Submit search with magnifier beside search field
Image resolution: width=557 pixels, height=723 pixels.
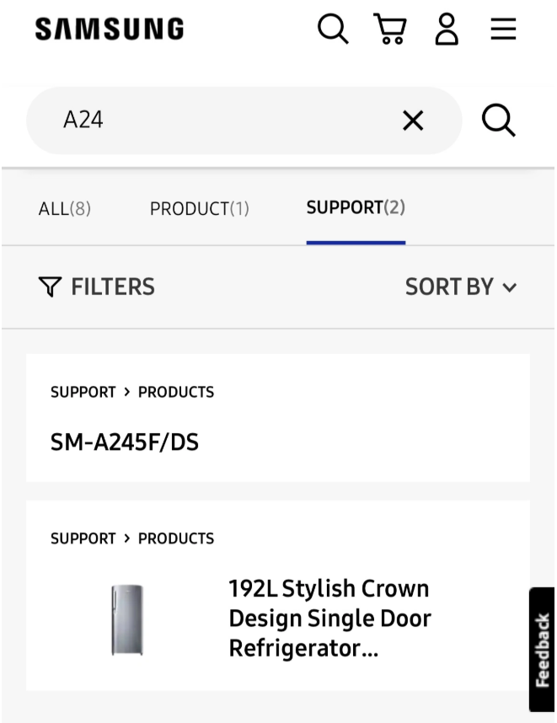tap(498, 121)
